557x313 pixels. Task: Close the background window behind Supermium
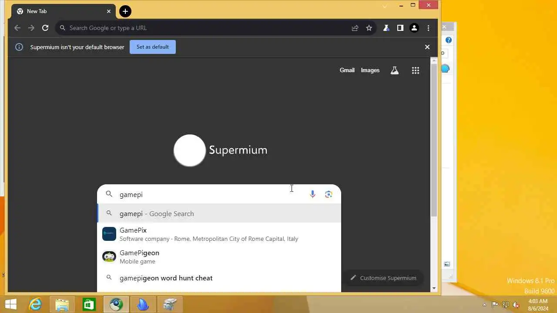tap(444, 27)
